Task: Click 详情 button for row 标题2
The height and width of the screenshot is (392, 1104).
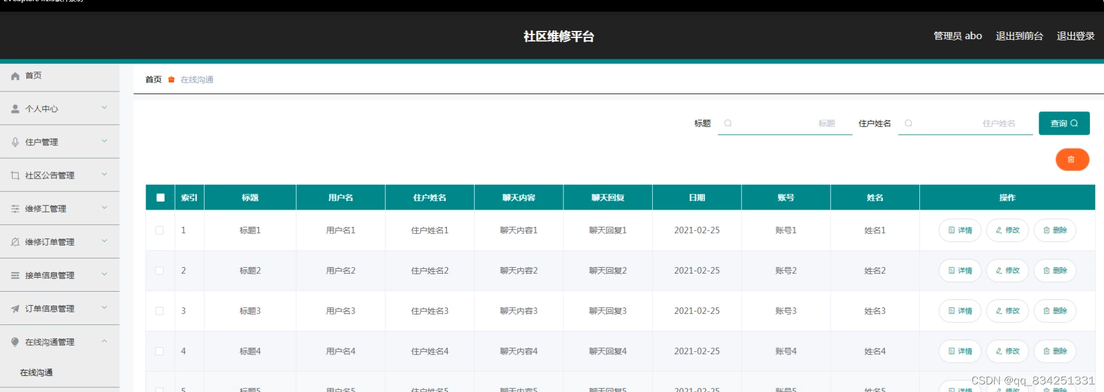Action: click(960, 271)
